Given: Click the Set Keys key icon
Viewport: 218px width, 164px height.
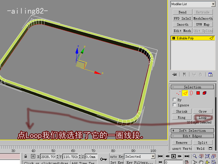Looking at the screenshot, I should (x=104, y=159).
